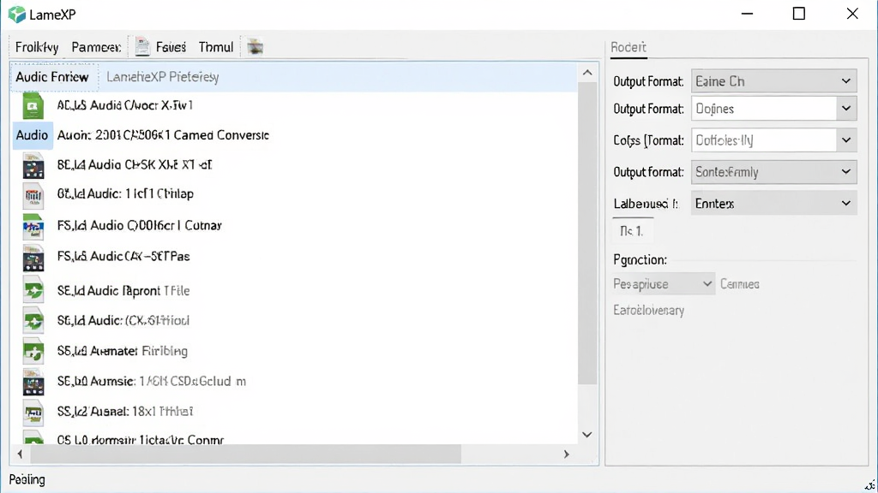878x493 pixels.
Task: Click the icon for the bottom CS L0 row
Action: pos(33,437)
